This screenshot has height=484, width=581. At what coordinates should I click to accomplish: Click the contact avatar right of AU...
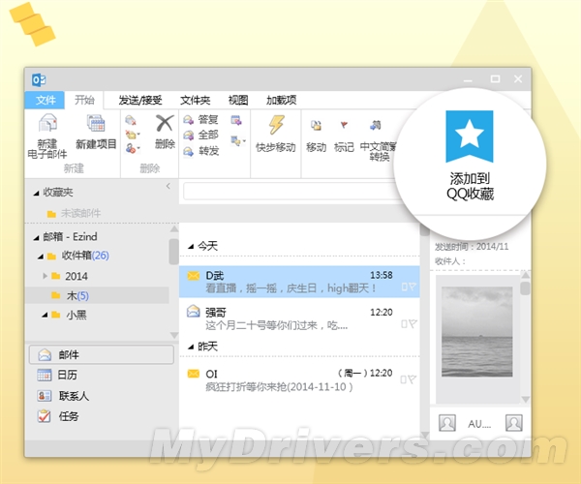tap(514, 423)
